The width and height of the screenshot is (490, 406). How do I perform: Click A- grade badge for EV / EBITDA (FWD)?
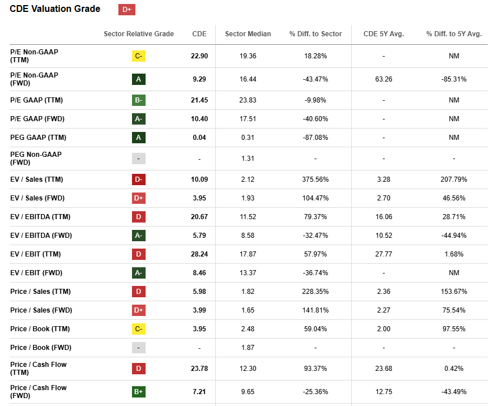tap(138, 236)
